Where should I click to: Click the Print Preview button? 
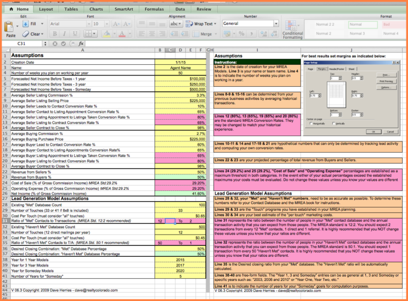pyautogui.click(x=386, y=81)
